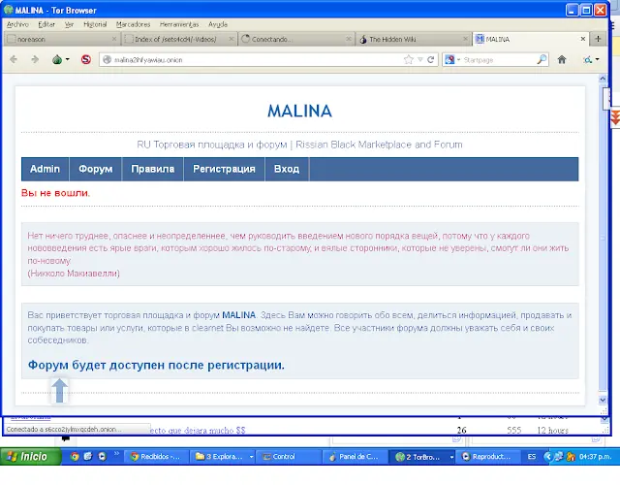
Task: Open the Archivo menu
Action: click(x=17, y=24)
